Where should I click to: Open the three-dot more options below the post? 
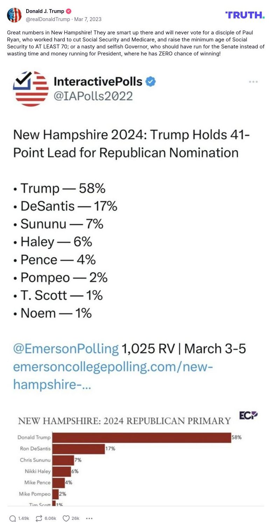click(89, 518)
